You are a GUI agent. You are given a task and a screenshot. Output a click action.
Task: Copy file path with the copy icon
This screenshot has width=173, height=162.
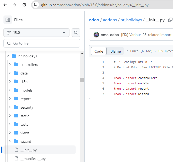(x=170, y=20)
